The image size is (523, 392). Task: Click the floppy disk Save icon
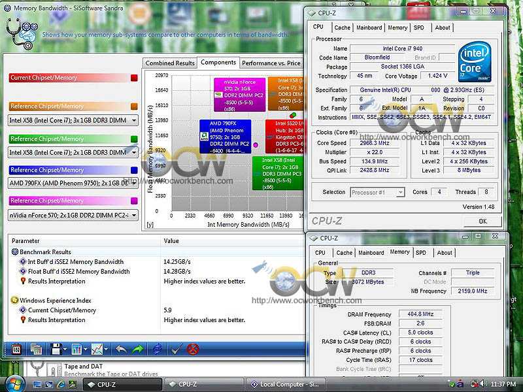tap(56, 350)
